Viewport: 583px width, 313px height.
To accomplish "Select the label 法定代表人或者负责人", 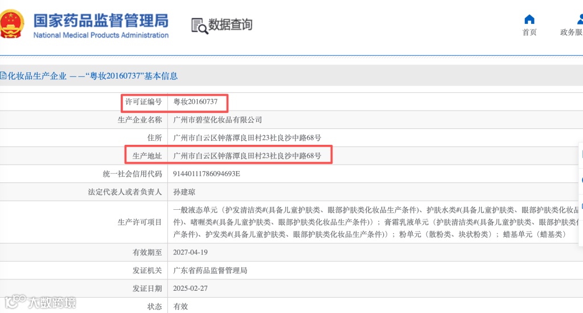I will point(125,192).
